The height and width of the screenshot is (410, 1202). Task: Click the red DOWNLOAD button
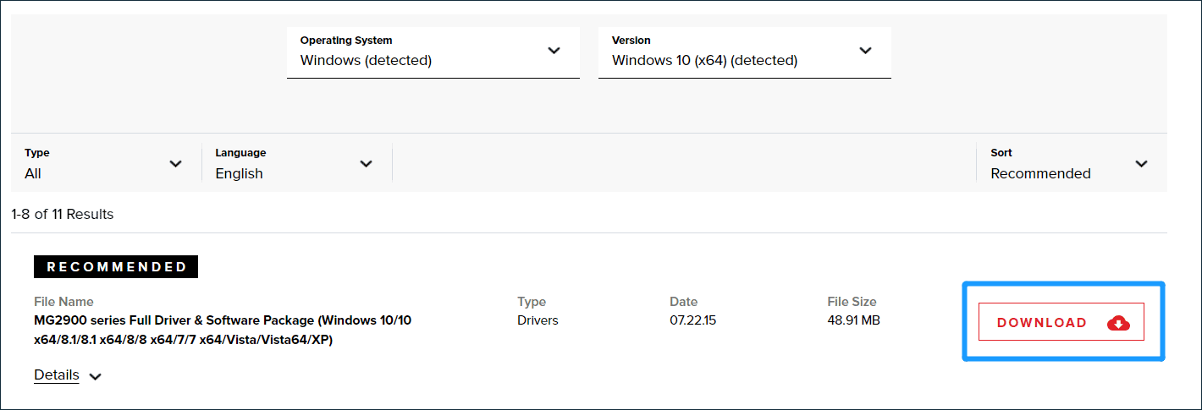(1061, 322)
